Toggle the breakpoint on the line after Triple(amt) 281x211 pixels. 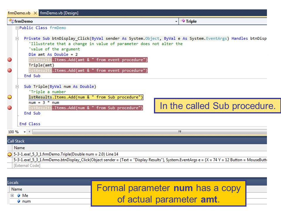tap(10, 70)
